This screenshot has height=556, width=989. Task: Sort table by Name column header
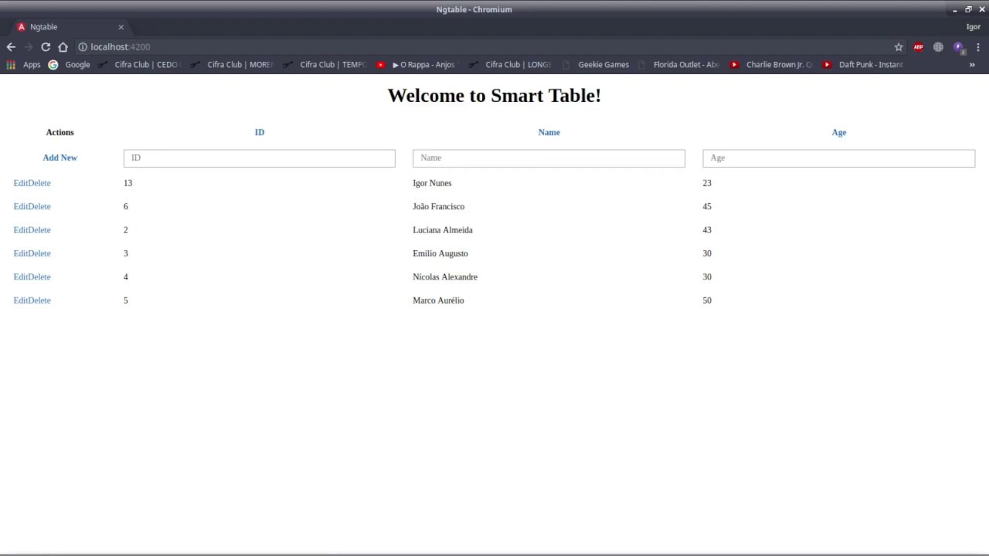point(549,133)
